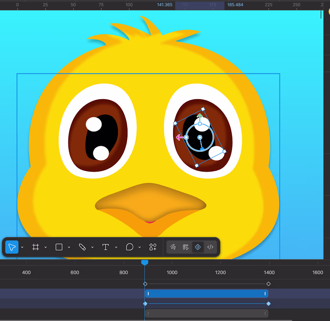
Task: Expand the selection tool dropdown arrow
Action: 22,247
